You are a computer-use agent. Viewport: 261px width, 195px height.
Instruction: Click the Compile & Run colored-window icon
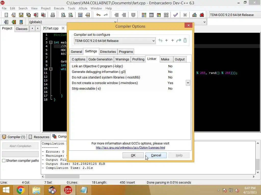(159, 15)
